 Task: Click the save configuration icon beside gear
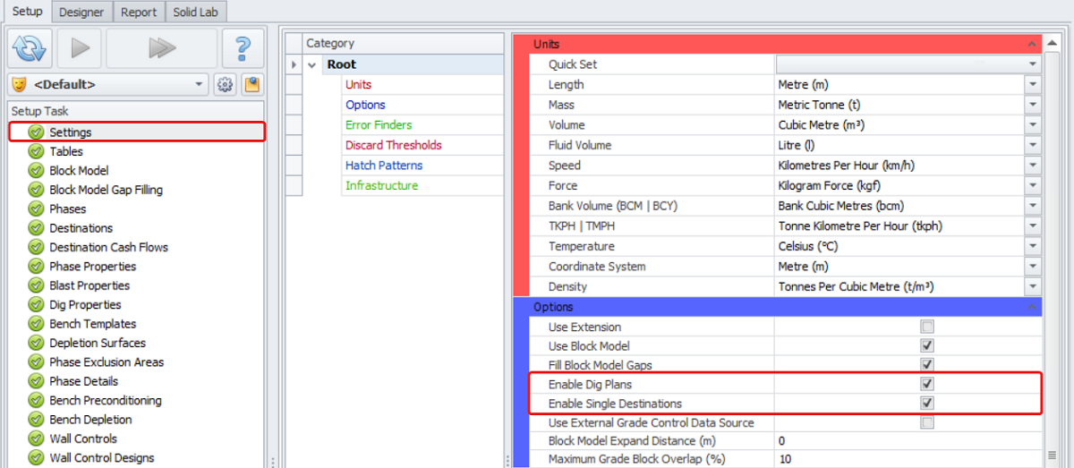tap(251, 85)
